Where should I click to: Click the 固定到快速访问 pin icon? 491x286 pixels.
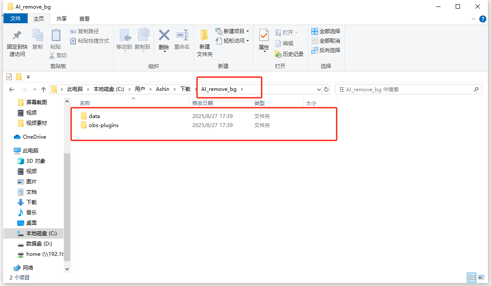point(17,35)
